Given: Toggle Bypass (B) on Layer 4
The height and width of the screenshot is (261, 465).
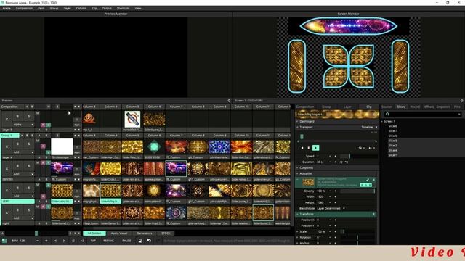Looking at the screenshot, I should pos(17,144).
